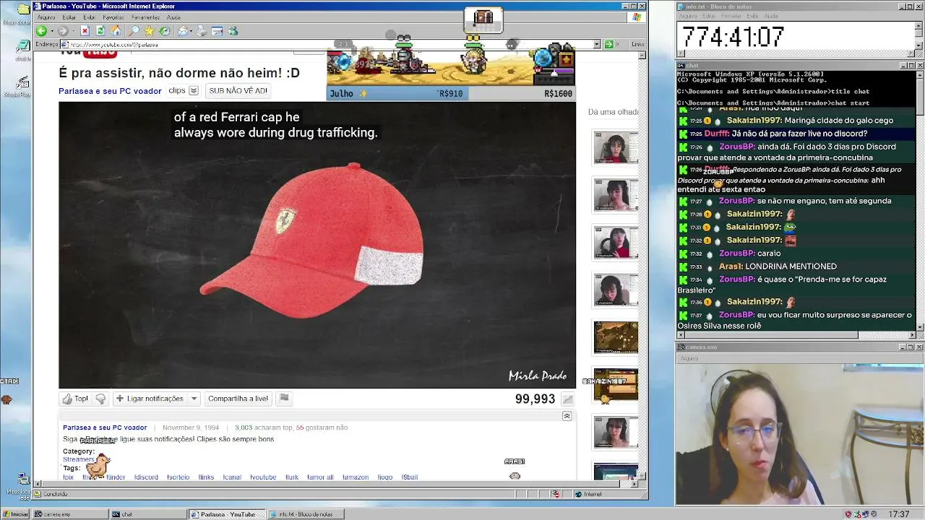This screenshot has height=520, width=925.
Task: Open the Favoritos menu in Internet Explorer
Action: coord(113,17)
